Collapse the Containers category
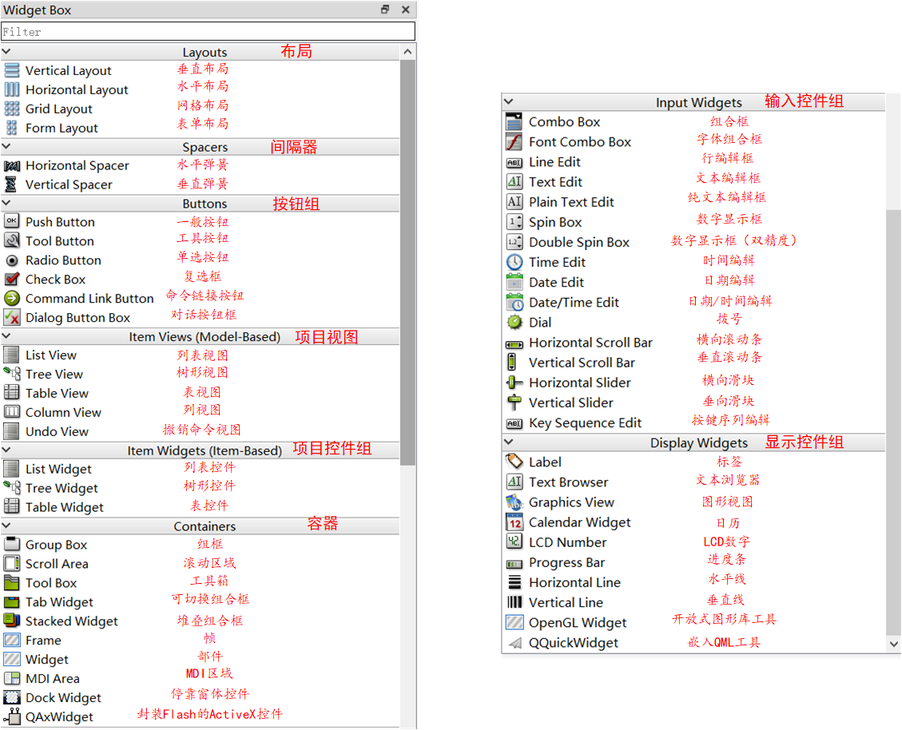 pyautogui.click(x=7, y=526)
